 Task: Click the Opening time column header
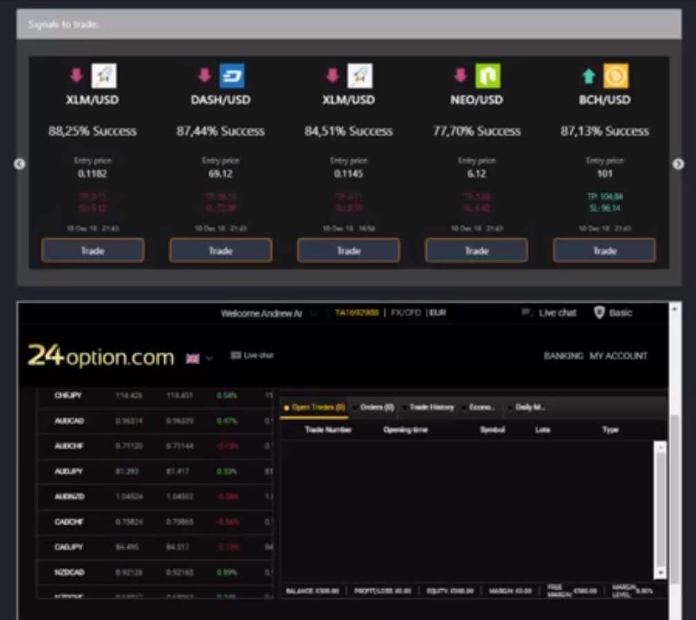click(406, 430)
